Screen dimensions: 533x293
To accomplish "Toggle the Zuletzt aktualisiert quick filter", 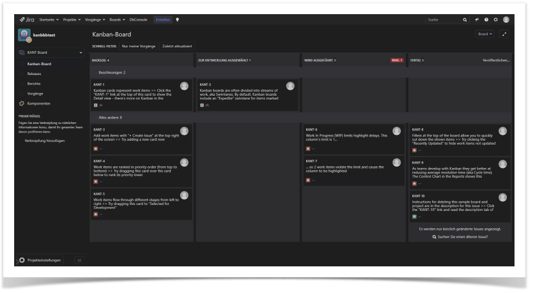I will [177, 46].
